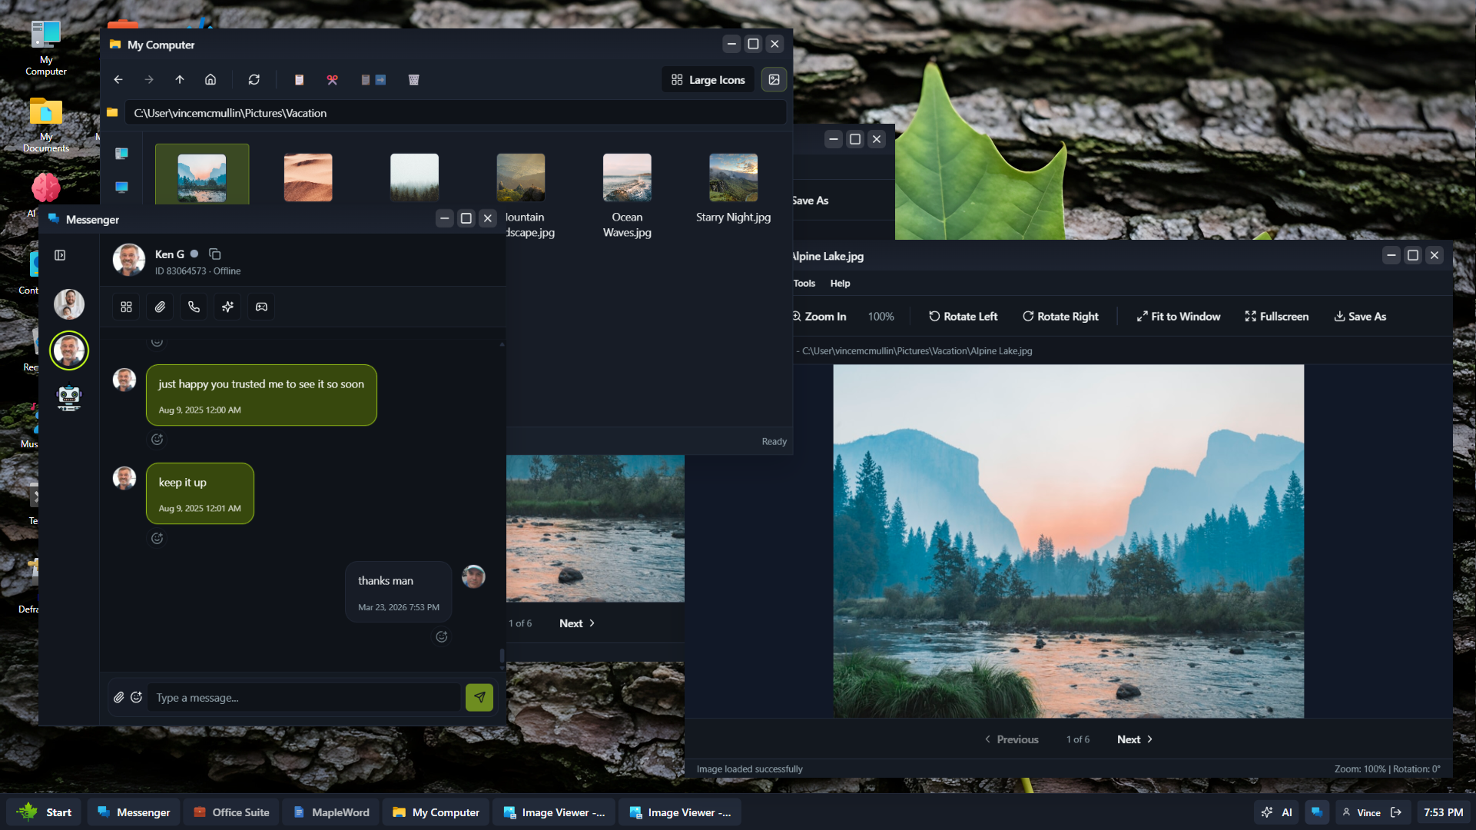
Task: Click the red scissors Cut icon
Action: pos(333,80)
